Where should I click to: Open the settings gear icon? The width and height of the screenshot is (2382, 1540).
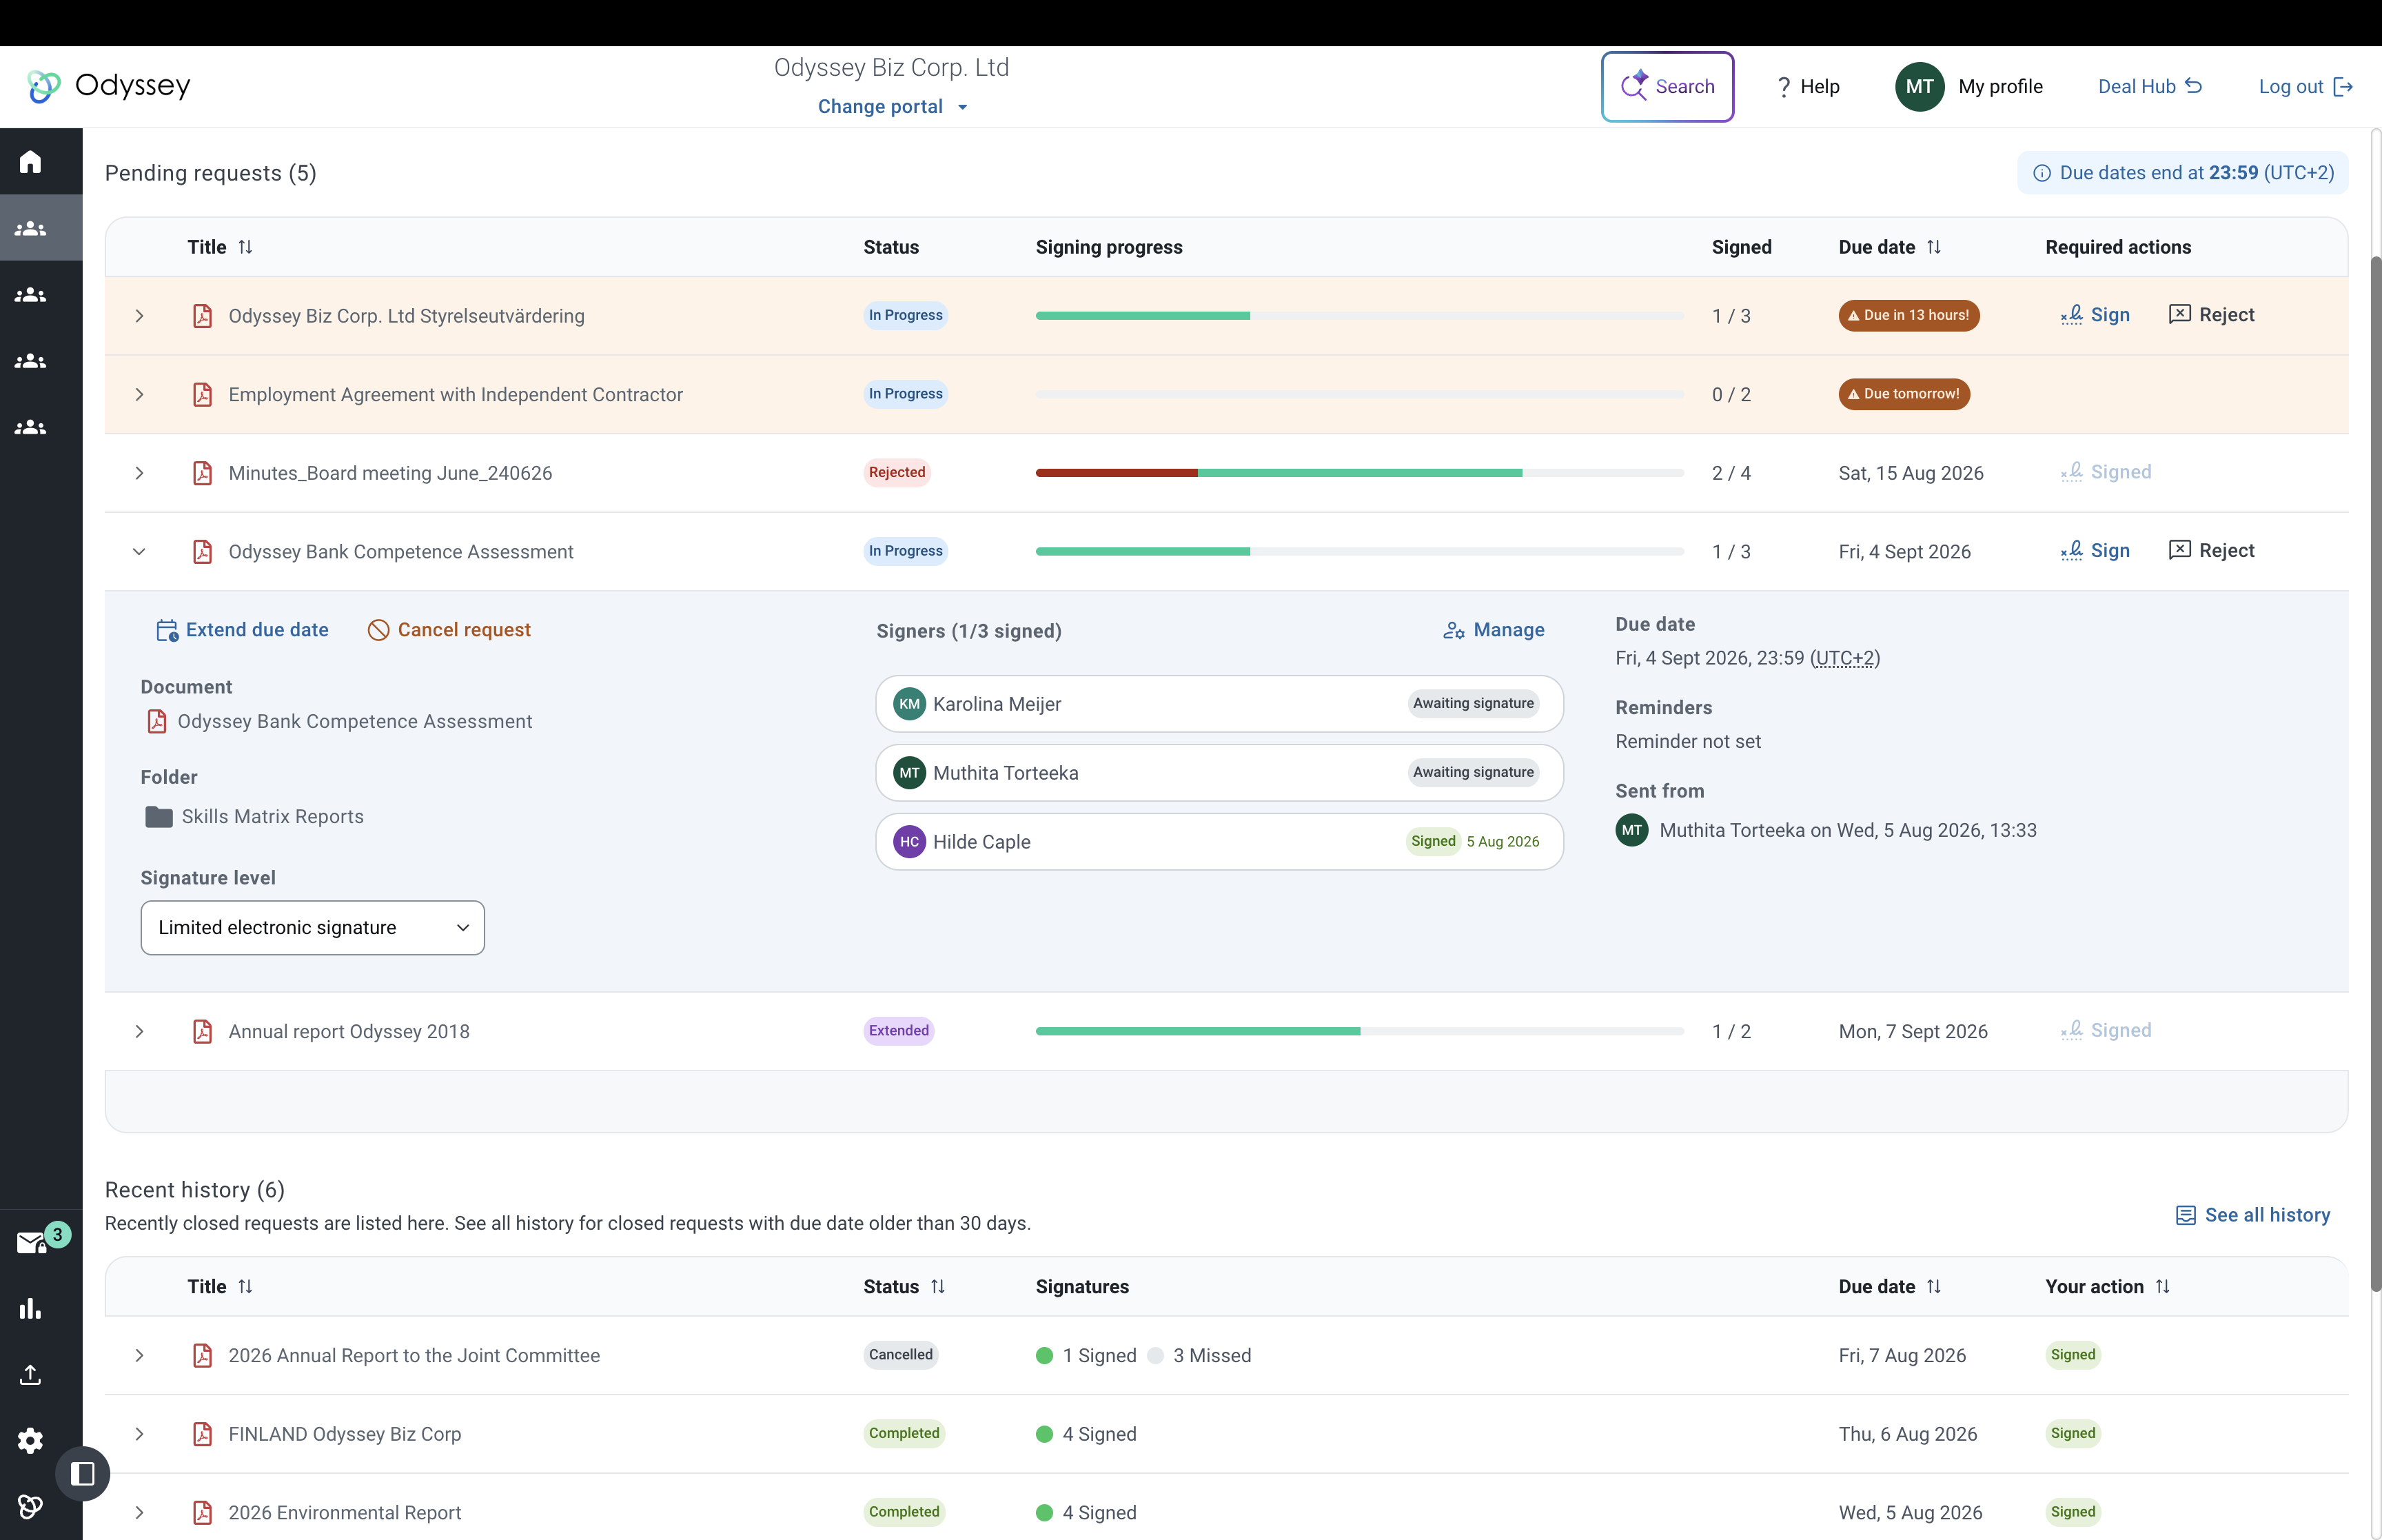(x=31, y=1441)
